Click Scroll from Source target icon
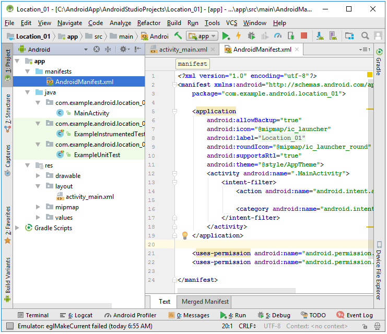 tap(97, 50)
